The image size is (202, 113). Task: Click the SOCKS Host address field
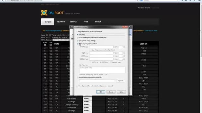[101, 59]
